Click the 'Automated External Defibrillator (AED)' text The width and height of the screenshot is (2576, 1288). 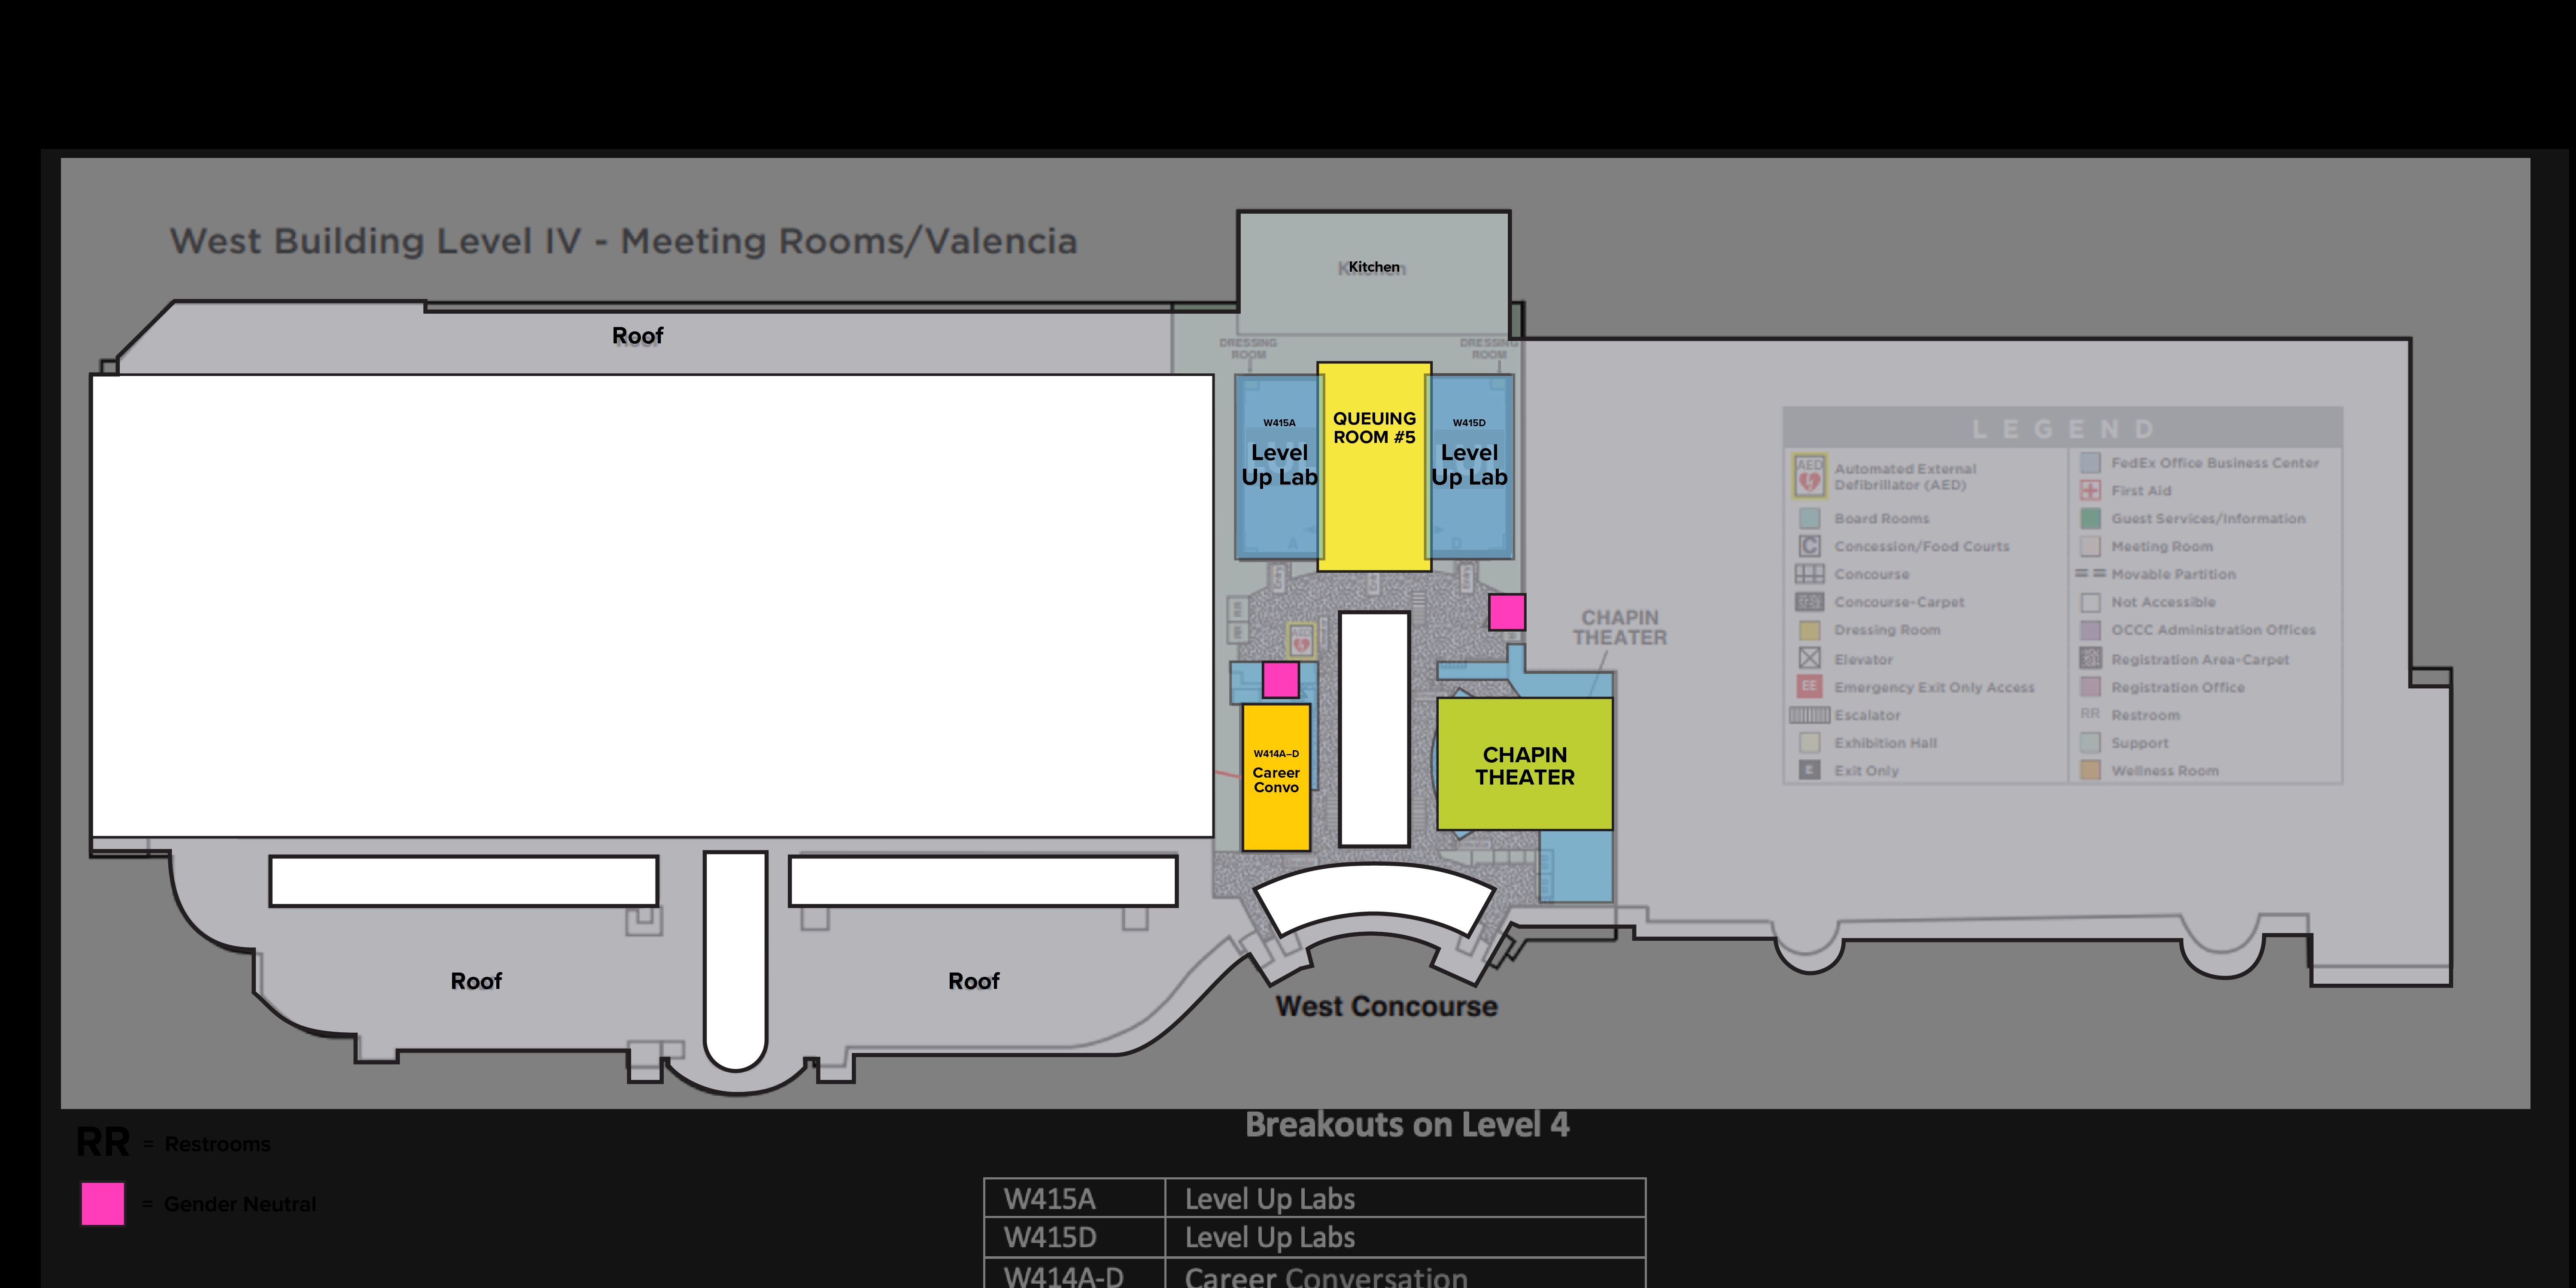click(1905, 477)
